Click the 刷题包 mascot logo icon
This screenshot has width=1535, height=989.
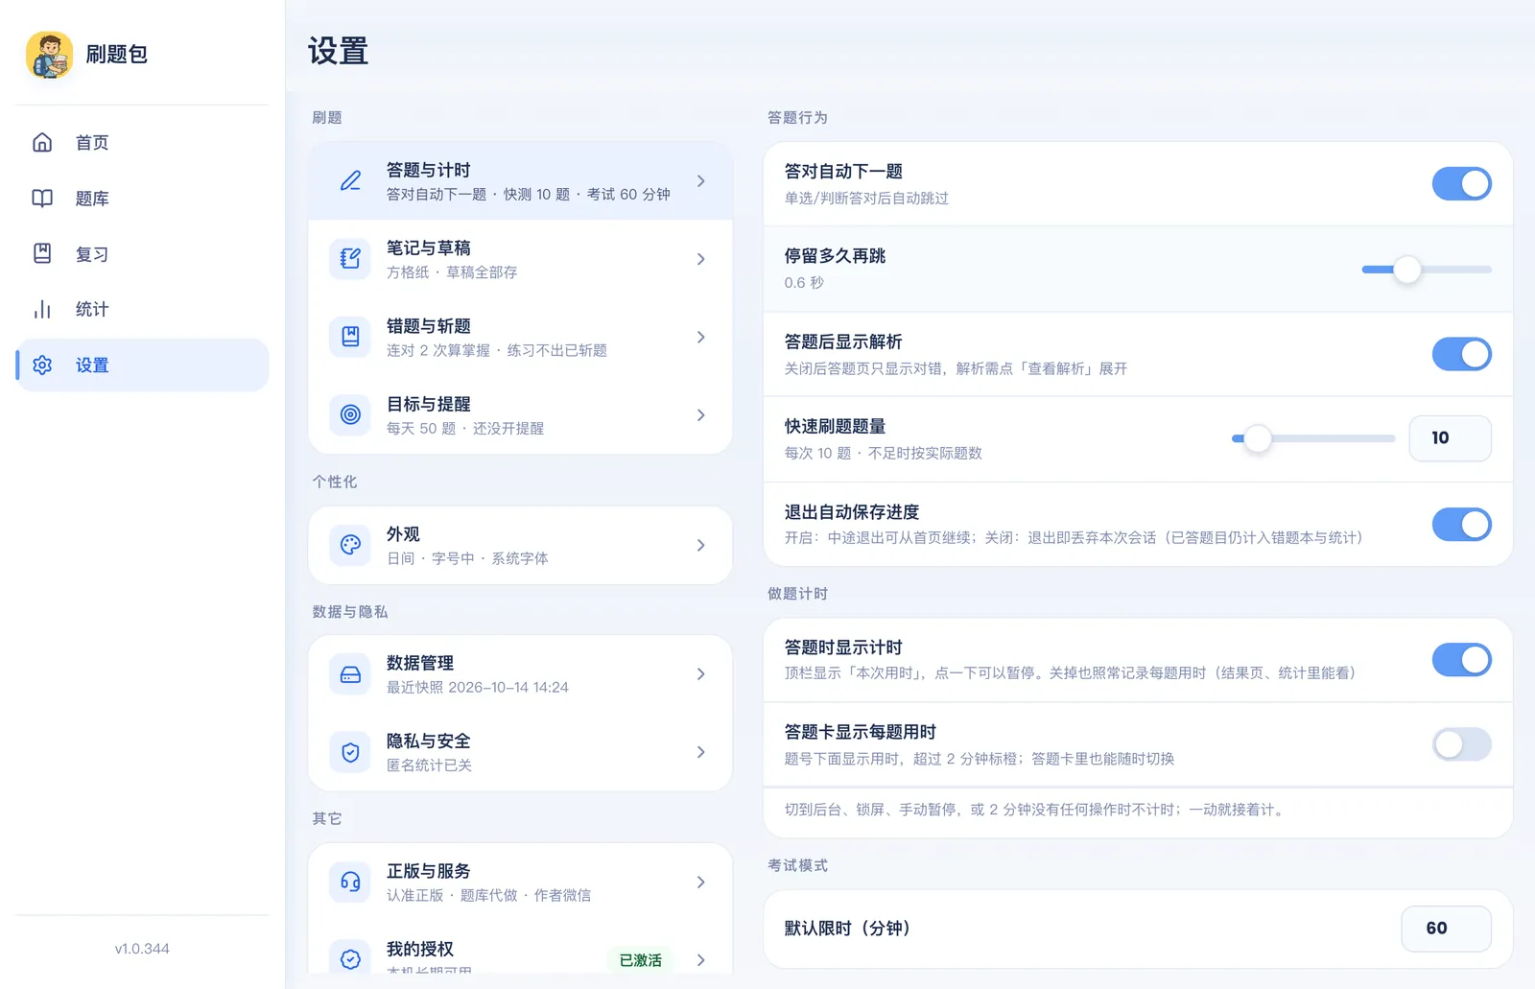point(50,55)
